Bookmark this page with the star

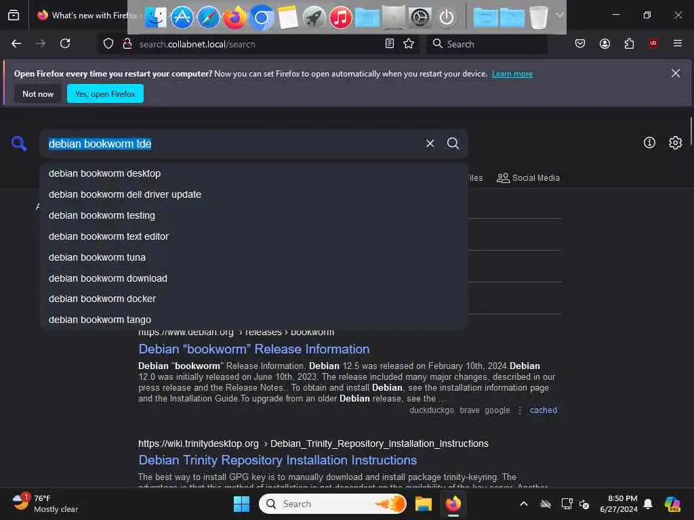tap(409, 43)
